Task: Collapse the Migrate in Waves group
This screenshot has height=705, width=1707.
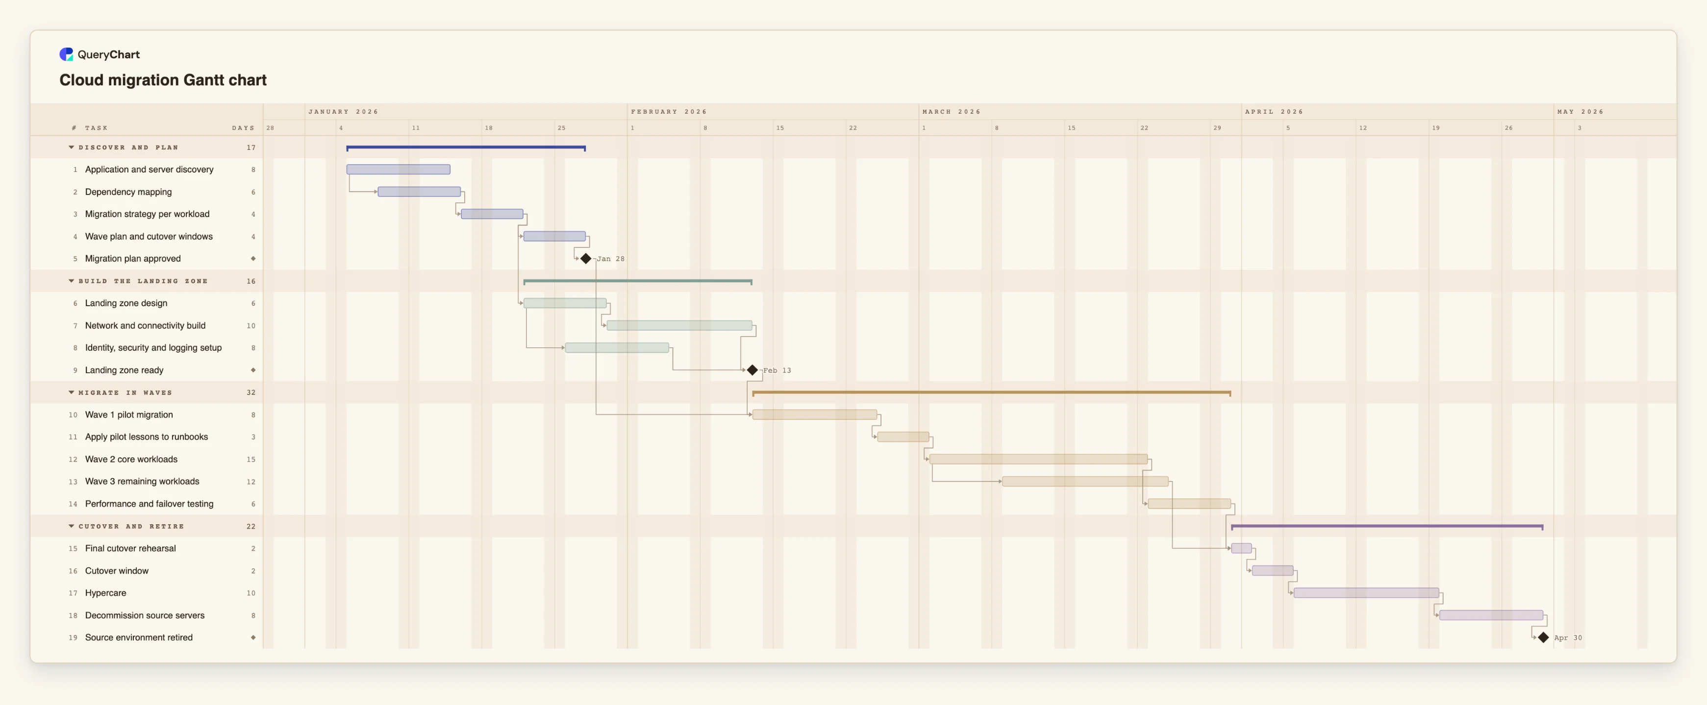Action: point(72,392)
